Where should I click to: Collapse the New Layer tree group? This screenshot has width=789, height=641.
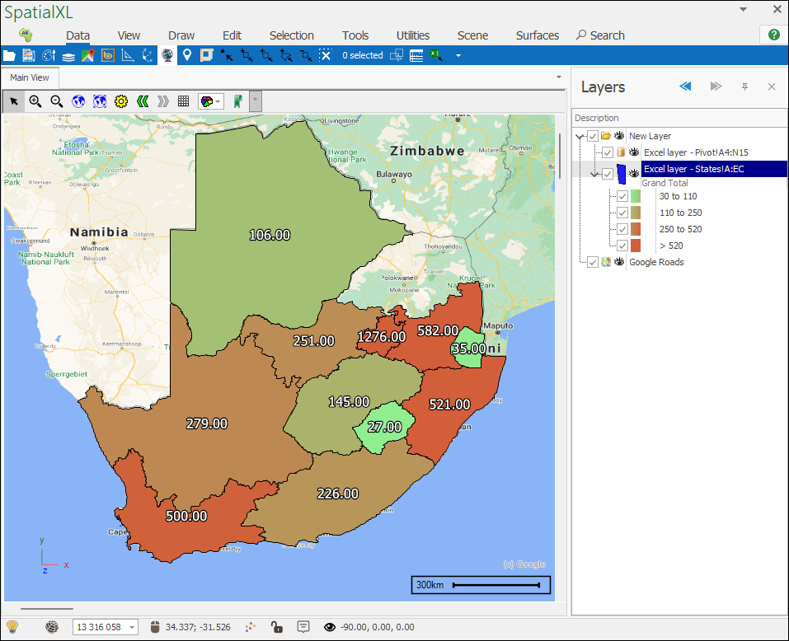[580, 136]
